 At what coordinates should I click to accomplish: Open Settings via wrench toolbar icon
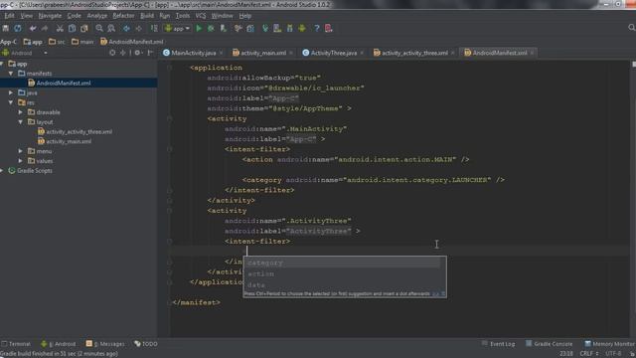tap(238, 29)
